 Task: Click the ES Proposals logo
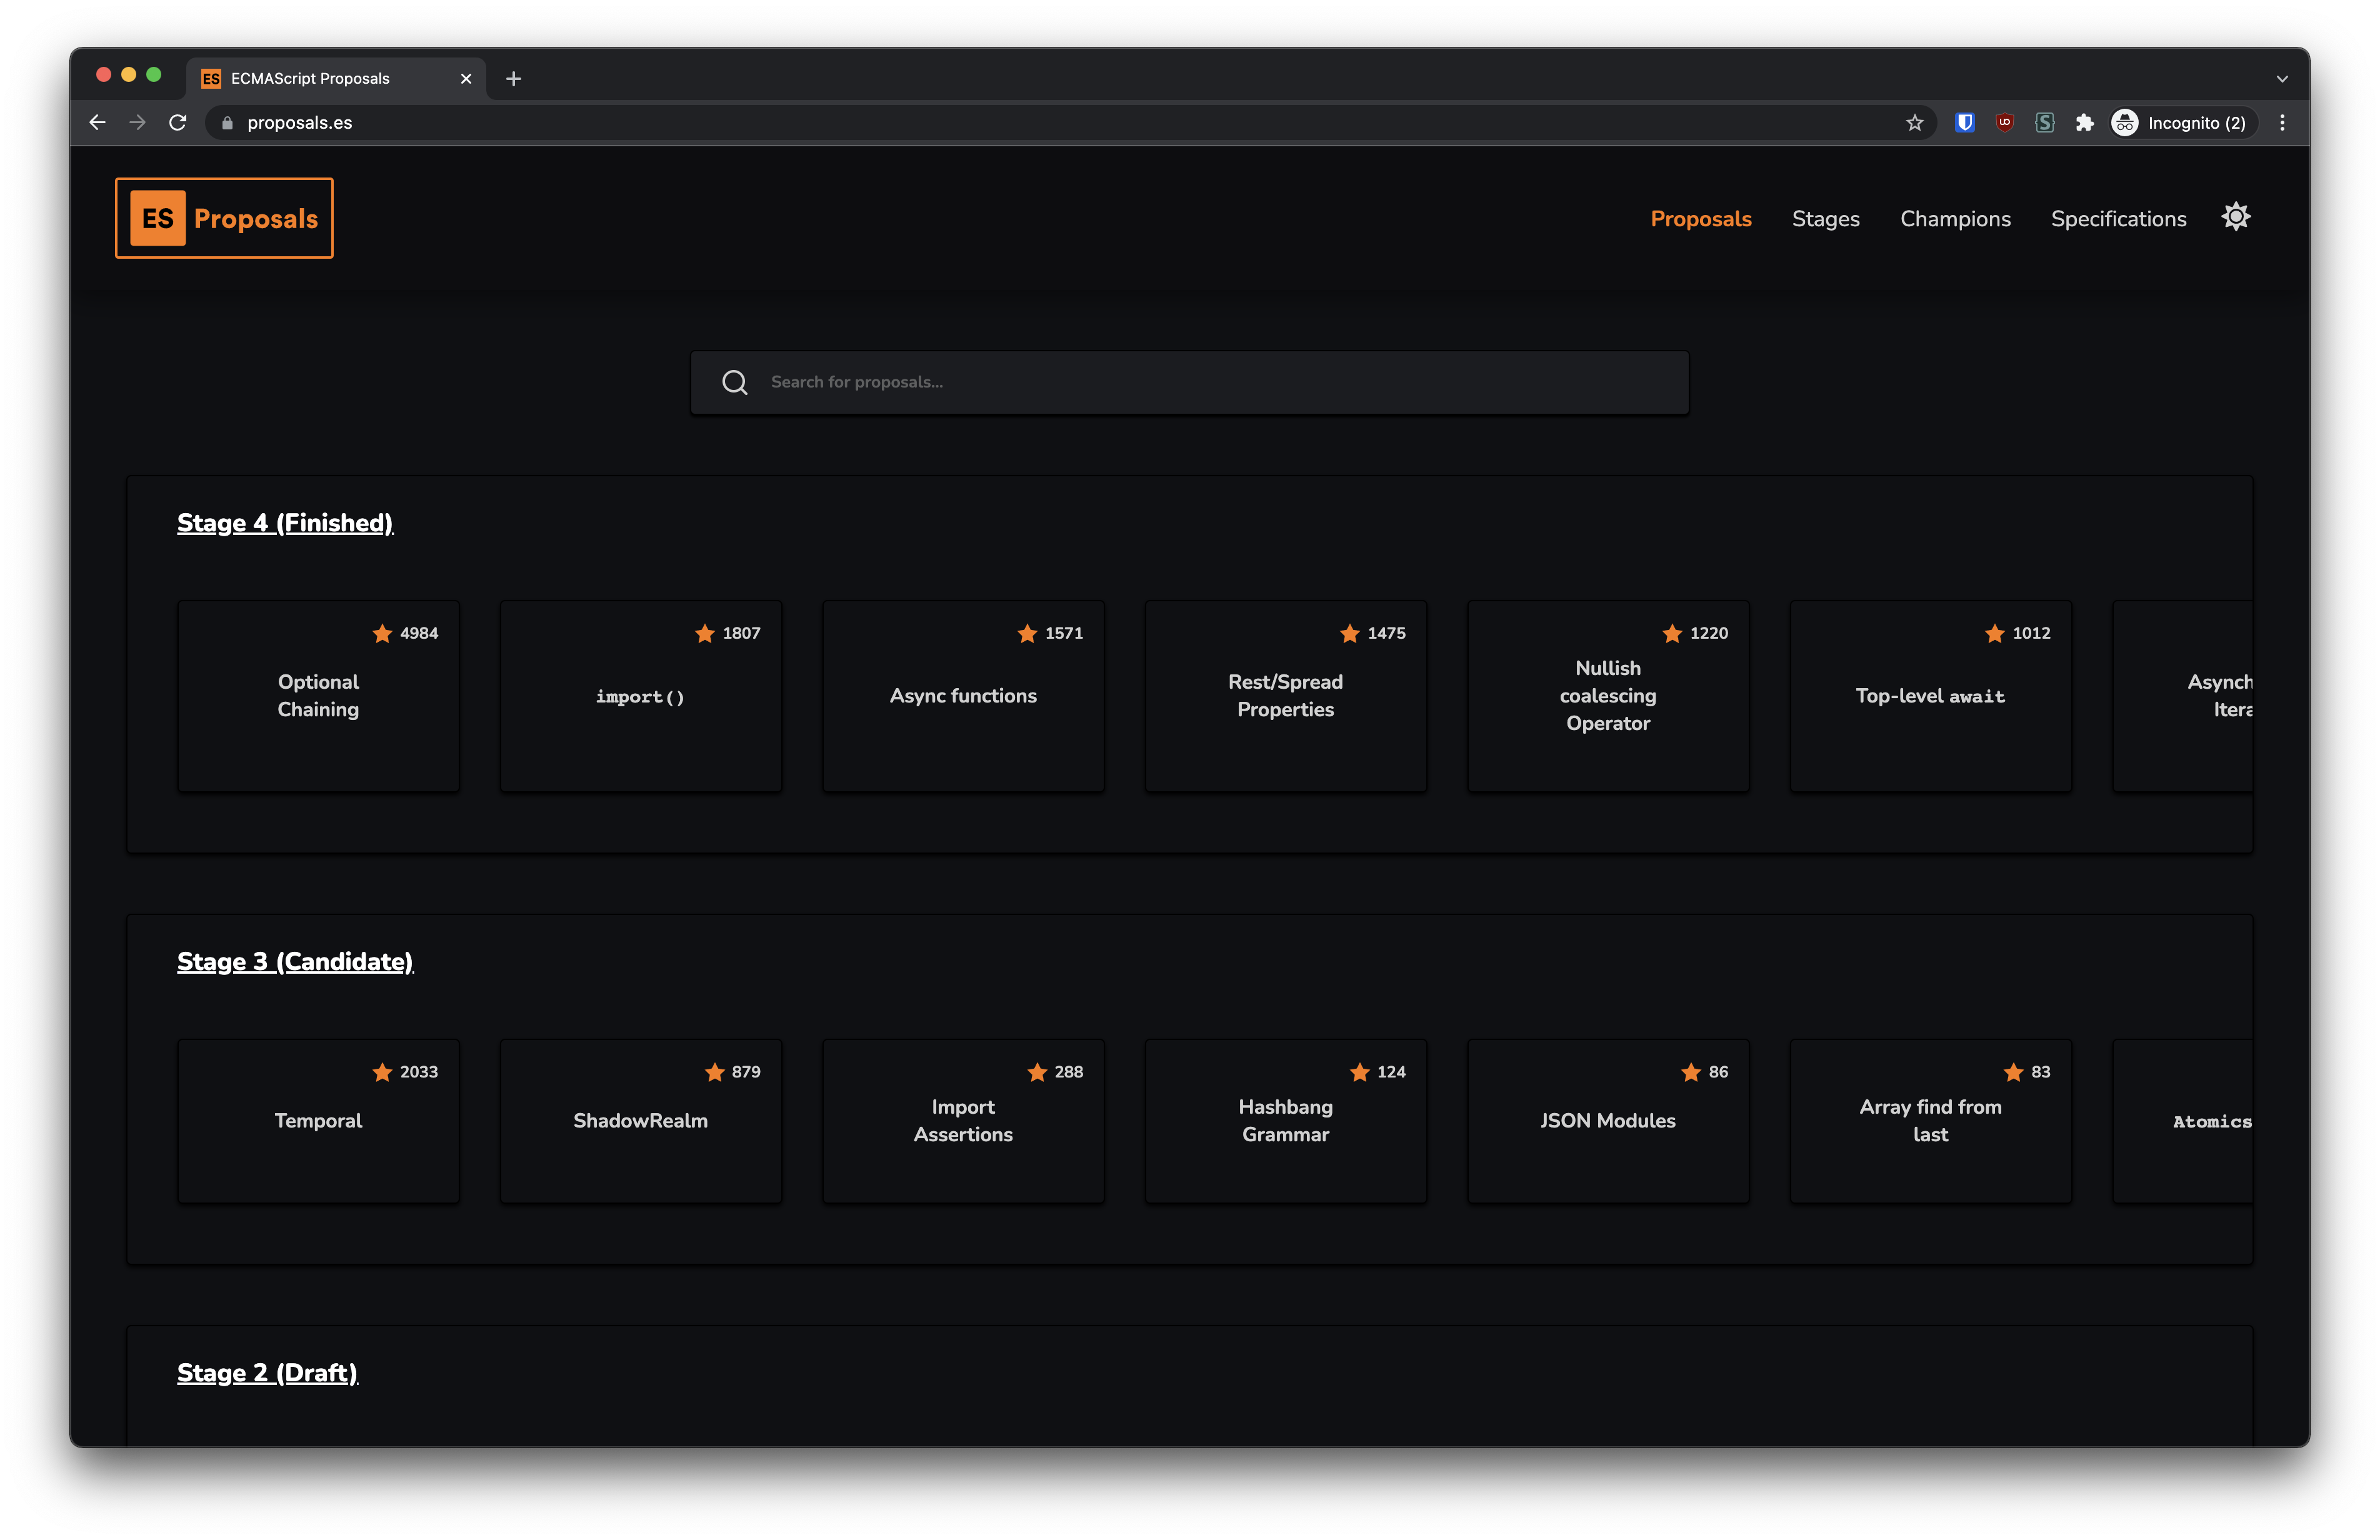point(224,218)
